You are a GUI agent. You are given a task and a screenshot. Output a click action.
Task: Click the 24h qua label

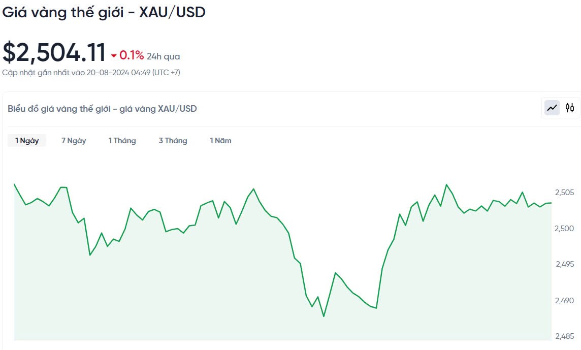coord(163,56)
